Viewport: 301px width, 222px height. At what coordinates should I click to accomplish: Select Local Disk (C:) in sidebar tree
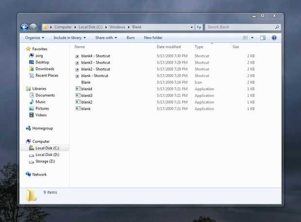[47, 148]
